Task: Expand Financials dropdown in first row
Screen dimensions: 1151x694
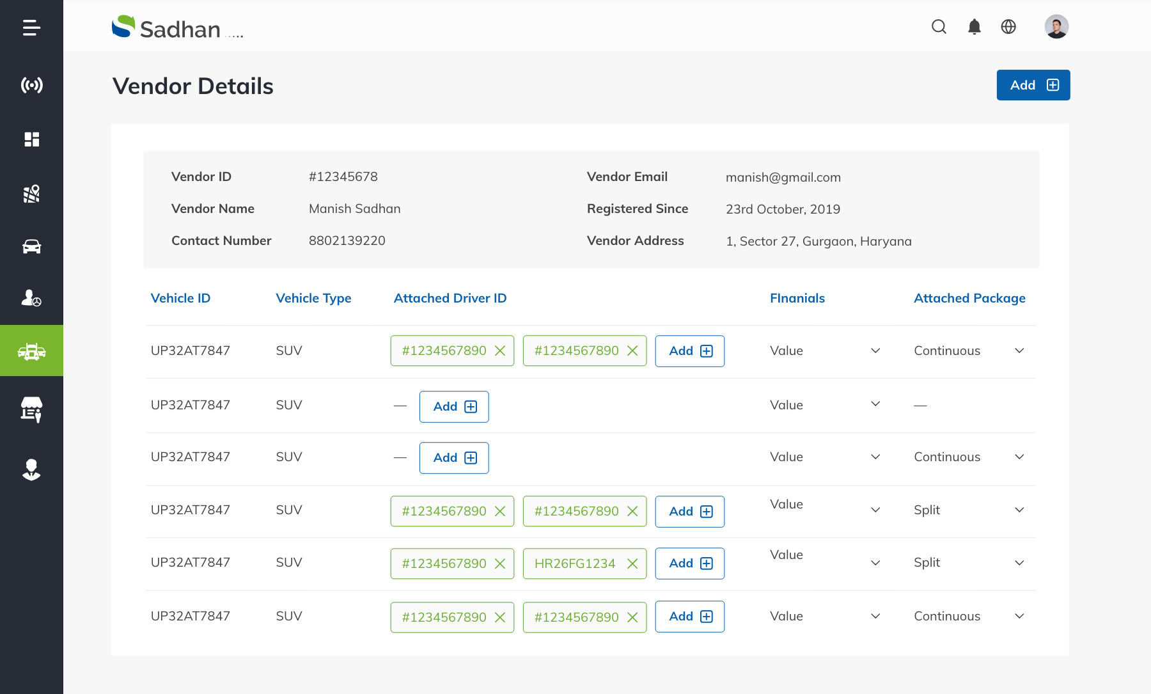Action: tap(875, 351)
